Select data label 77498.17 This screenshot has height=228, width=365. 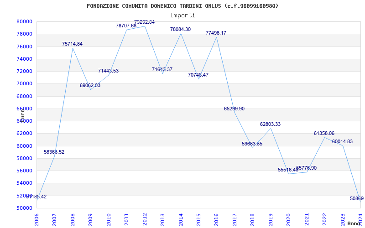(216, 33)
